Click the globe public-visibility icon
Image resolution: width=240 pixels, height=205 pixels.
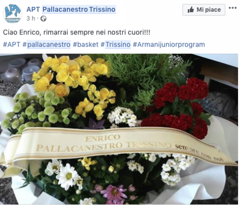(43, 19)
